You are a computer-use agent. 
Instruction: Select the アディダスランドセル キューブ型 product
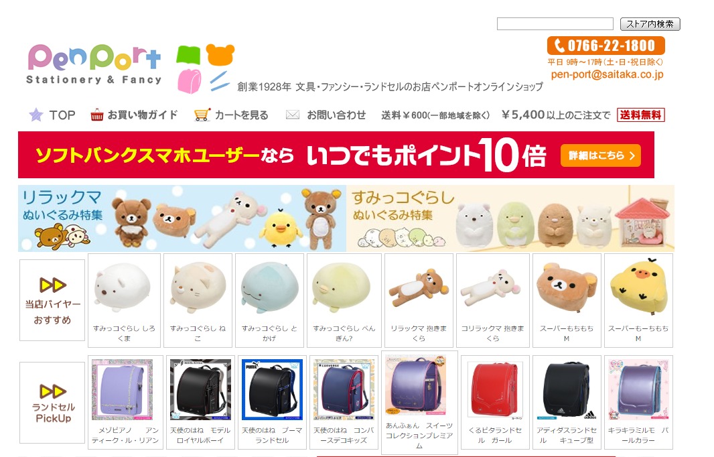pyautogui.click(x=567, y=402)
